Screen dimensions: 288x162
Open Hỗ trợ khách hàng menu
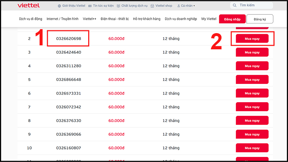point(147,19)
